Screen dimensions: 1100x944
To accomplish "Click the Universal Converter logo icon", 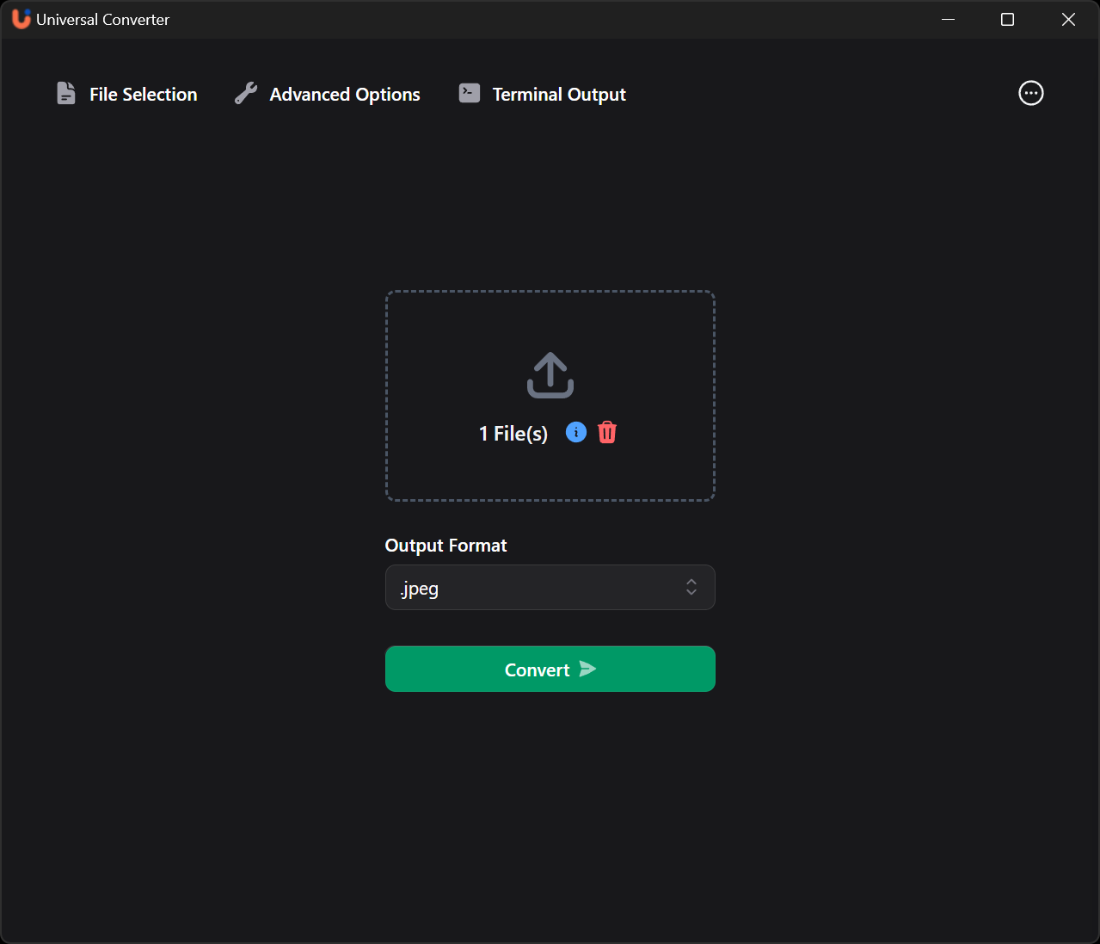I will 19,19.
